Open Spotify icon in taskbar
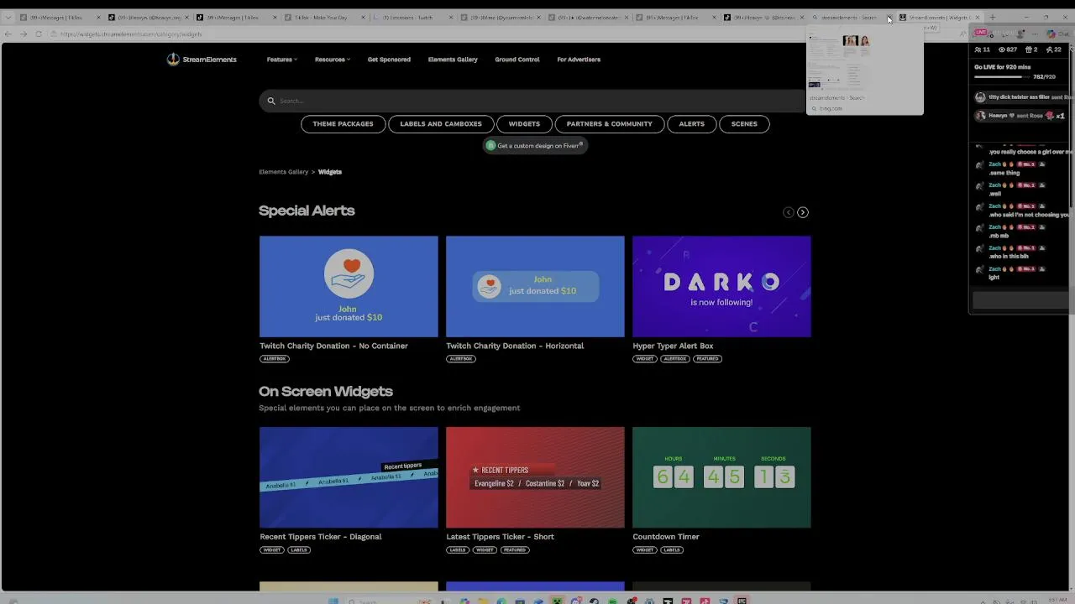The width and height of the screenshot is (1075, 604). 612,601
